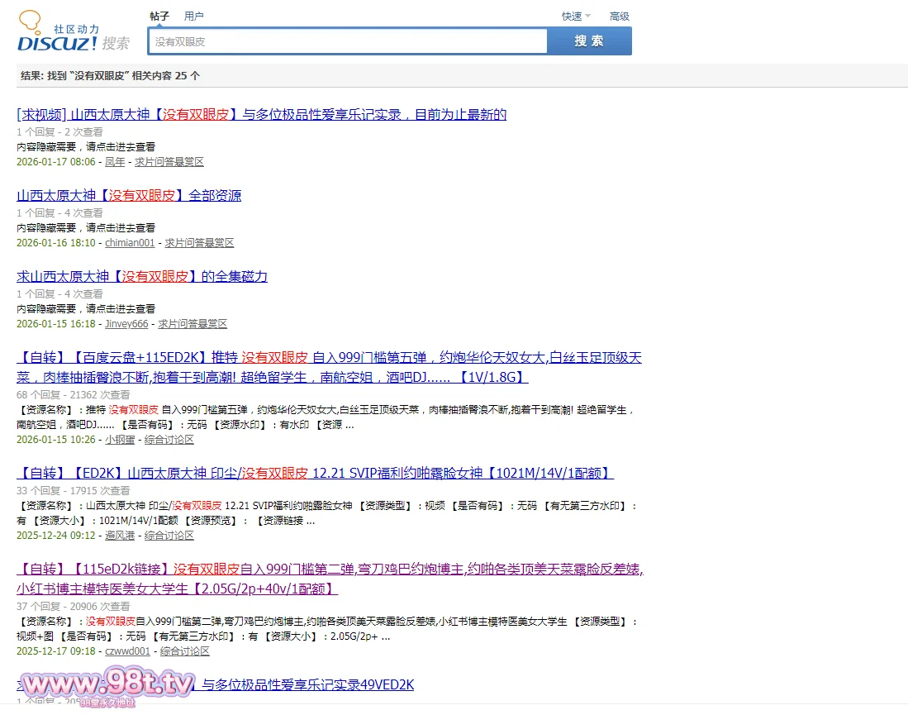Open the first result starting with [求视频]

(x=261, y=114)
